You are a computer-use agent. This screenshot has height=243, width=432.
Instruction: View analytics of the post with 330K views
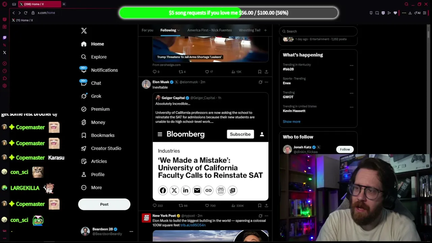click(238, 206)
